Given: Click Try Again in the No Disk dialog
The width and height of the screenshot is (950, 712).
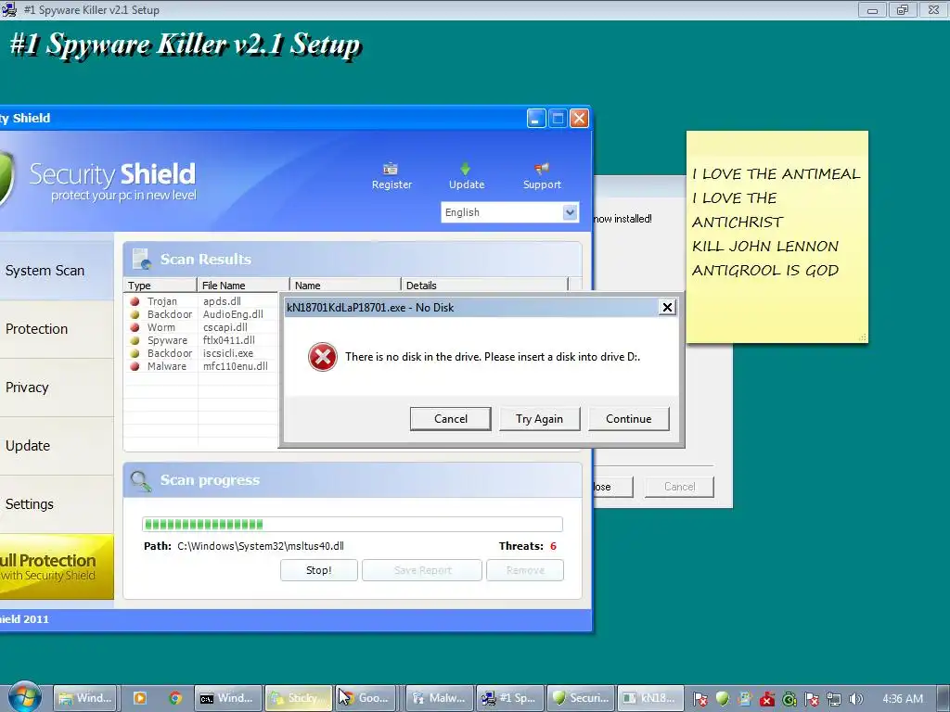Looking at the screenshot, I should (x=539, y=419).
